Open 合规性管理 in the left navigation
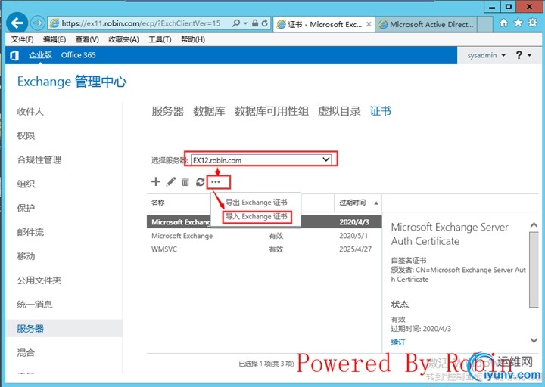 (x=39, y=159)
